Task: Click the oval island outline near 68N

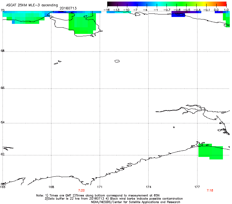Action: pyautogui.click(x=117, y=61)
